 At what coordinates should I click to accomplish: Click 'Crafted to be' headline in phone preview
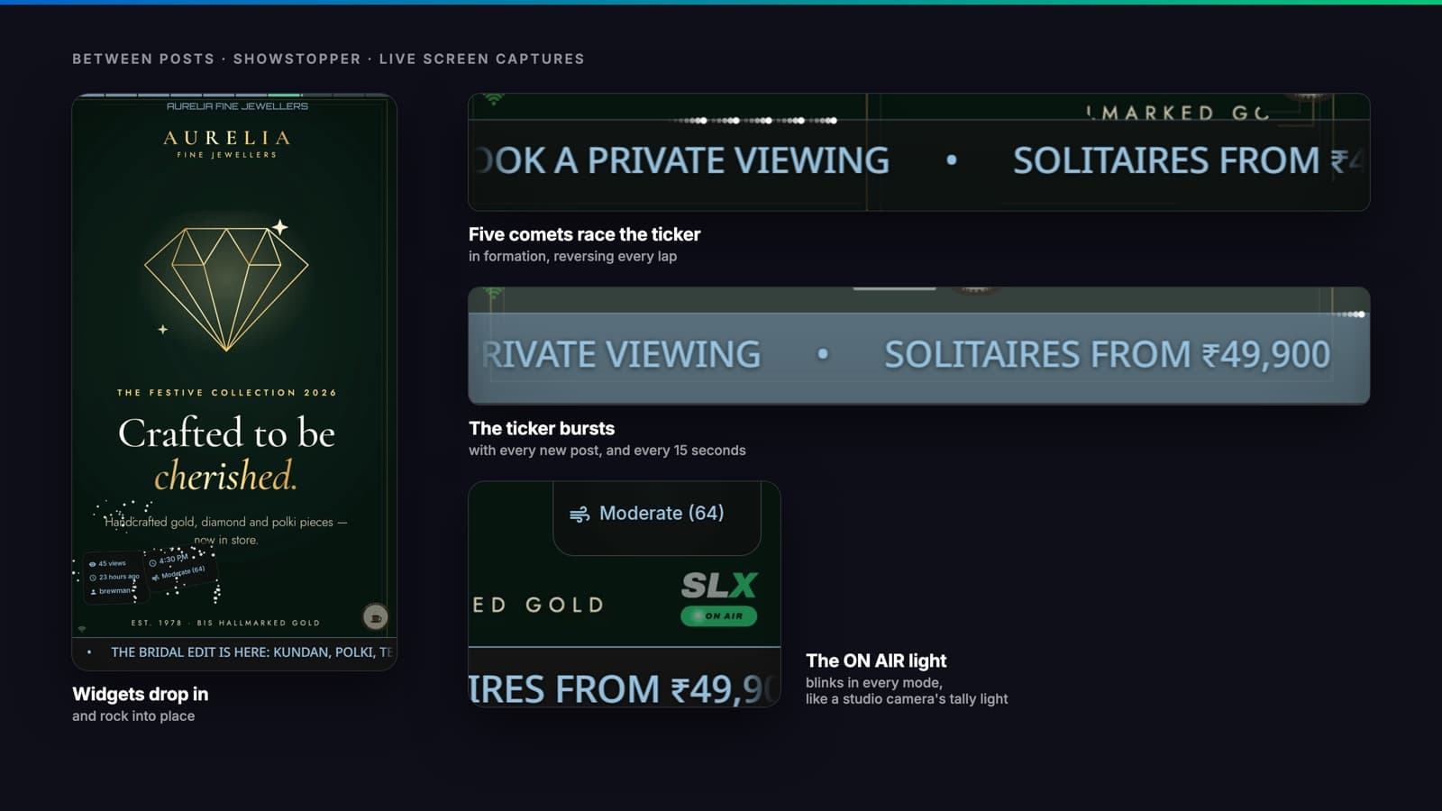(226, 433)
